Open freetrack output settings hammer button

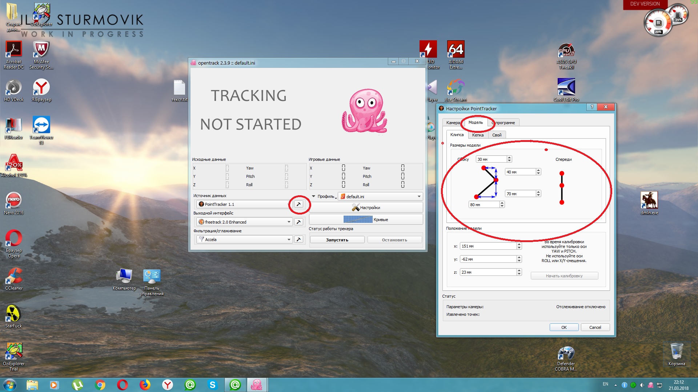pos(298,222)
